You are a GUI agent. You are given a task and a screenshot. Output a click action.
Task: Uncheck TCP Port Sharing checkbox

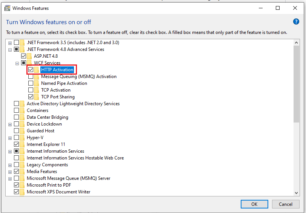pos(31,97)
